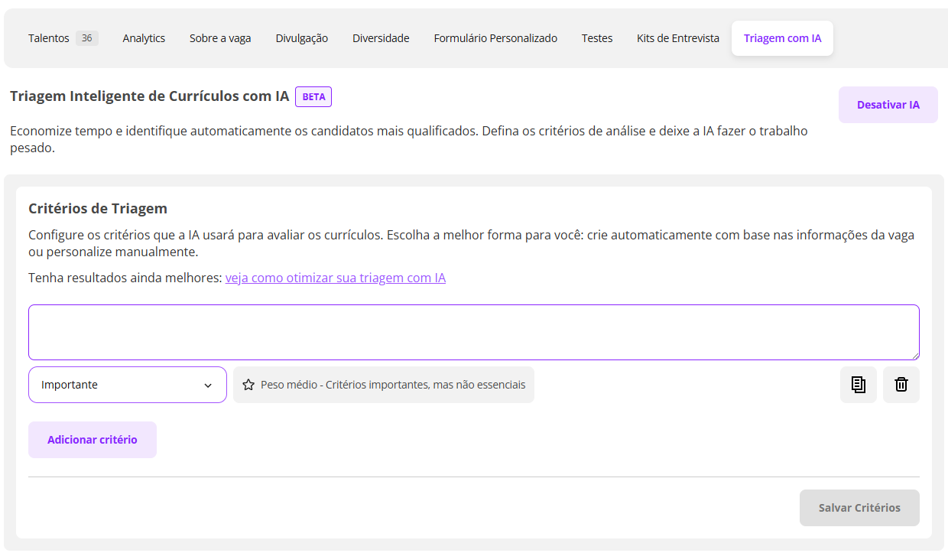Select the Diversidade tab
Image resolution: width=948 pixels, height=553 pixels.
(381, 38)
